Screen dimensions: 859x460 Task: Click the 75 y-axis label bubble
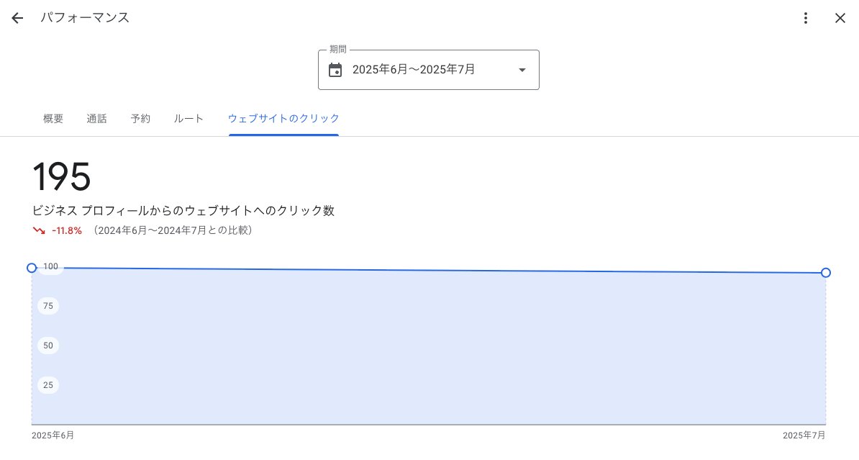point(48,306)
